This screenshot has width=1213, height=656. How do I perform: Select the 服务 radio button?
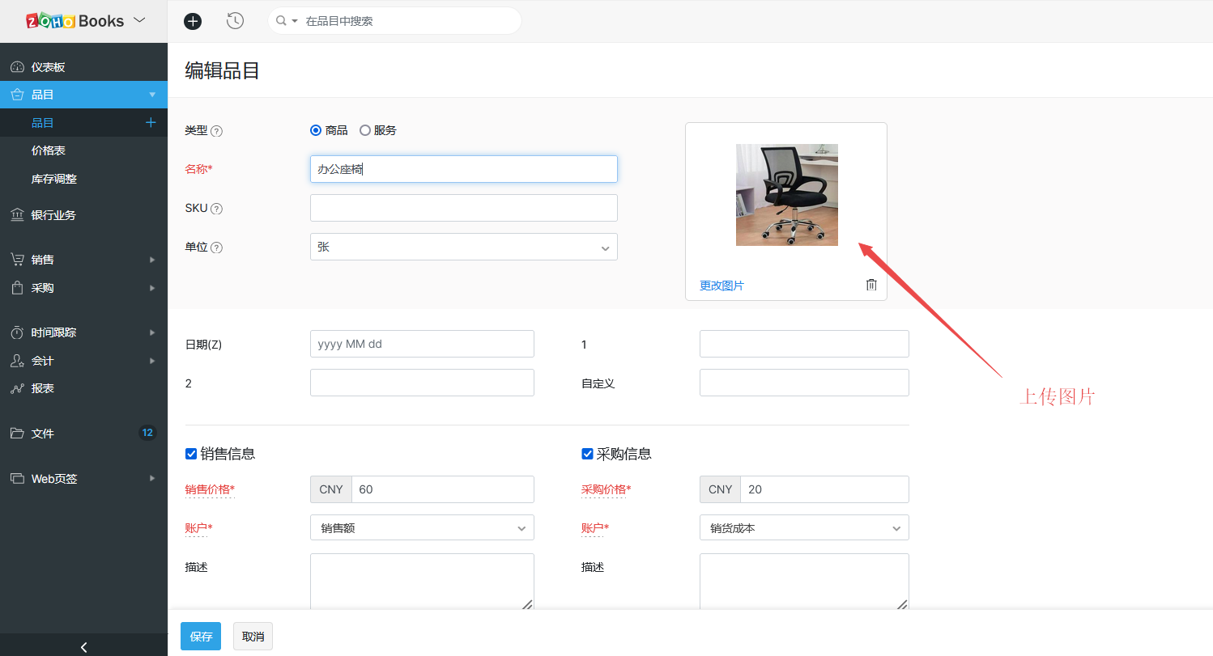[x=365, y=130]
